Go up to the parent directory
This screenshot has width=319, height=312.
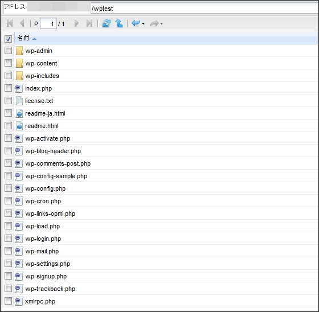point(119,23)
